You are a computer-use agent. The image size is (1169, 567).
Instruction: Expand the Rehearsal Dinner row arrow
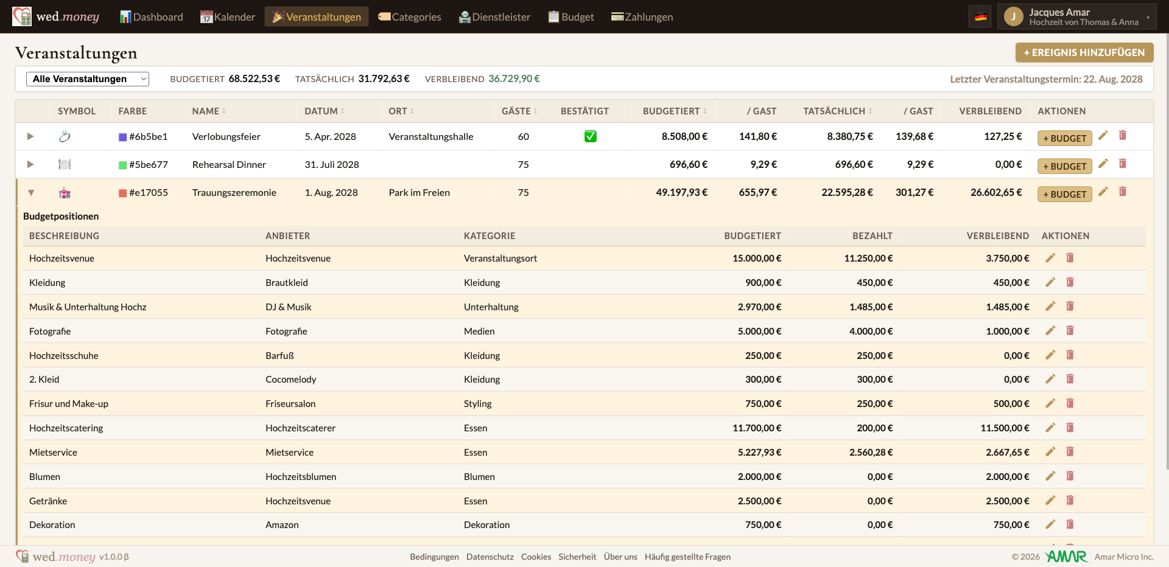click(x=30, y=164)
